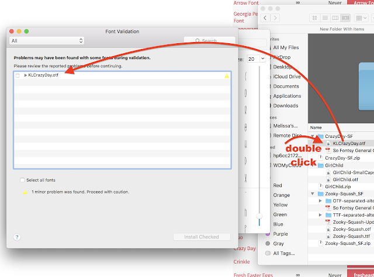374x277 pixels.
Task: Select the Blue tag in Finder sidebar
Action: tap(278, 224)
